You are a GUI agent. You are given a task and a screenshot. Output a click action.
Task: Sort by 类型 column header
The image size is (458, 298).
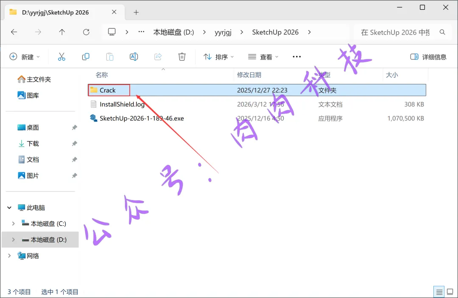(324, 75)
